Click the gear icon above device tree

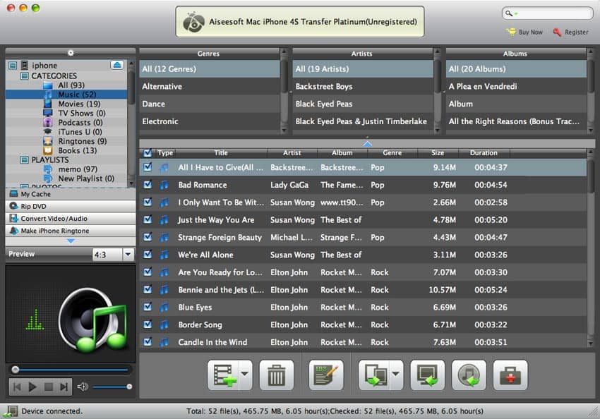click(71, 53)
